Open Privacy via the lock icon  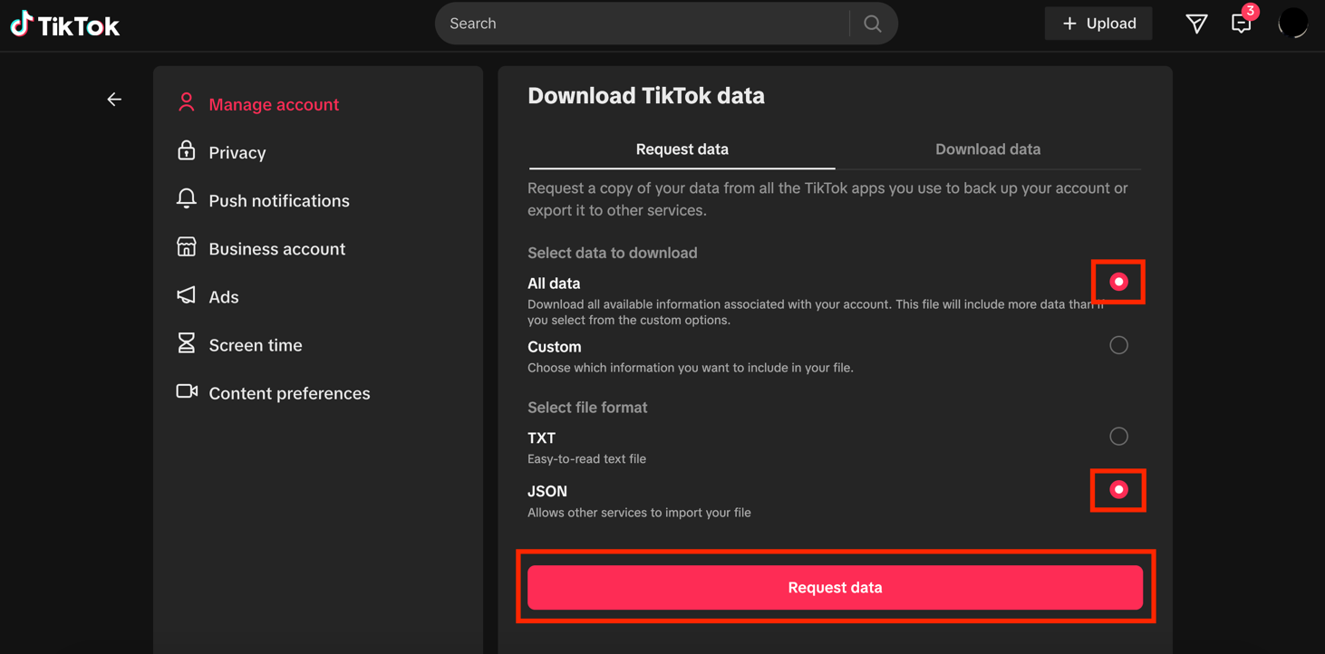coord(186,151)
